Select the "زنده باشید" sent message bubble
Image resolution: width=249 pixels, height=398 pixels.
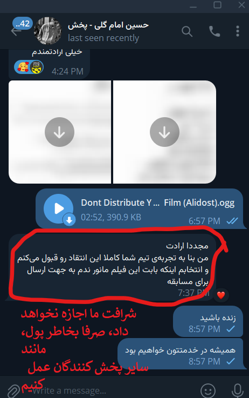click(208, 322)
